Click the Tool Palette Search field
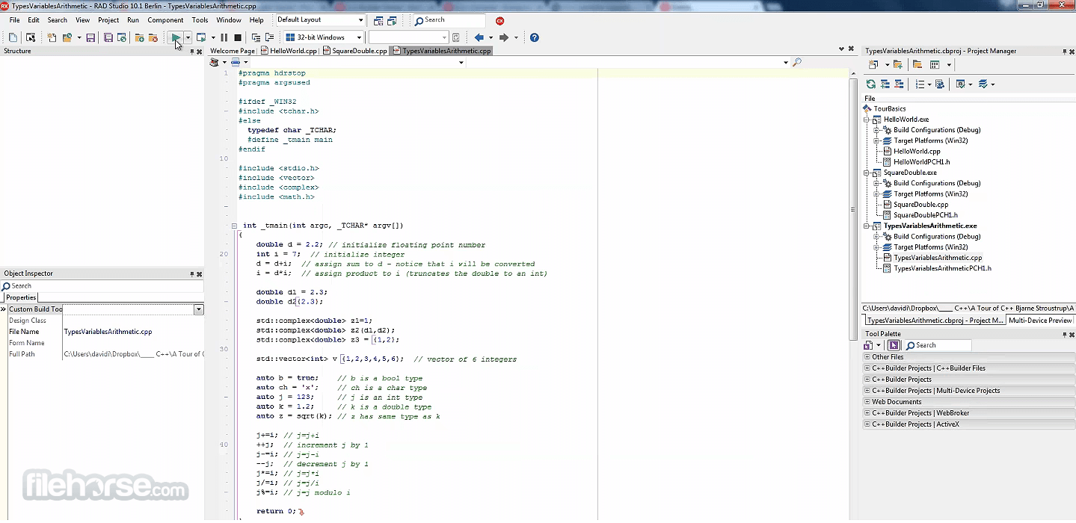This screenshot has width=1076, height=523. point(938,345)
